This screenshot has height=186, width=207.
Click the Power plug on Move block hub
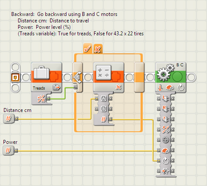coord(159,150)
